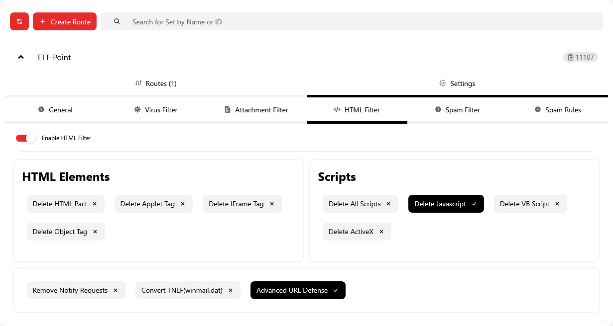Click the search magnifier icon
This screenshot has height=326, width=613.
click(117, 21)
